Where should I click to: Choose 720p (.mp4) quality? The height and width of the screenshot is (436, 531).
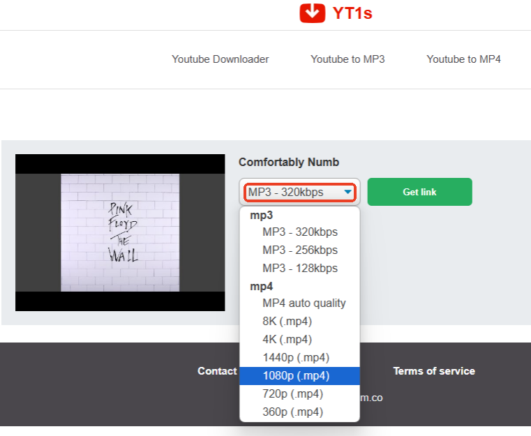pyautogui.click(x=292, y=394)
